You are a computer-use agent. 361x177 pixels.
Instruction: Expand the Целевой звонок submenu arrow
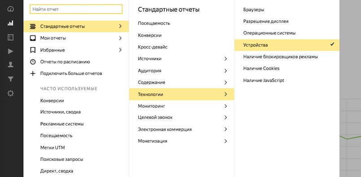(x=226, y=118)
